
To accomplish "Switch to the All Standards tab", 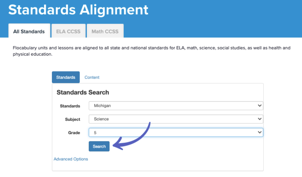I will coord(29,31).
